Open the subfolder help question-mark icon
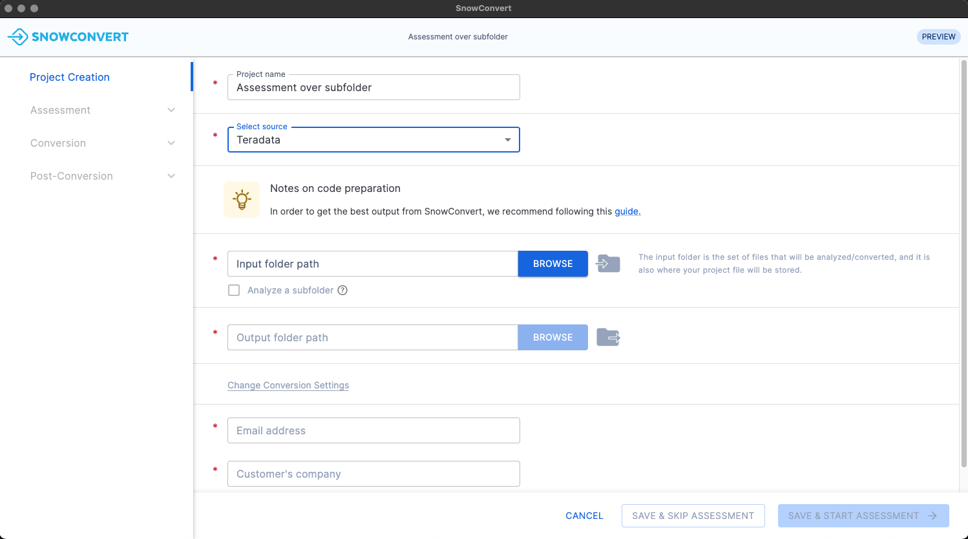 coord(343,290)
